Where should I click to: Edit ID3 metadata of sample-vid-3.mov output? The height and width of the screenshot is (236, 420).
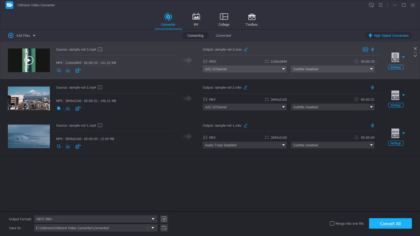(x=365, y=49)
